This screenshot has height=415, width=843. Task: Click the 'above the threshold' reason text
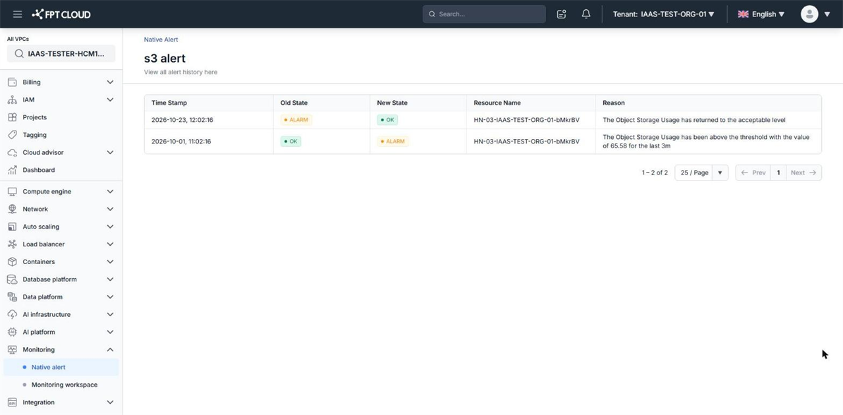(x=706, y=141)
